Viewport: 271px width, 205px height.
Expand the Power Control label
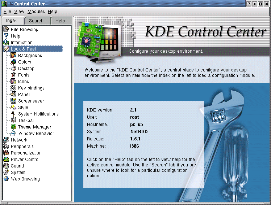click(25, 159)
